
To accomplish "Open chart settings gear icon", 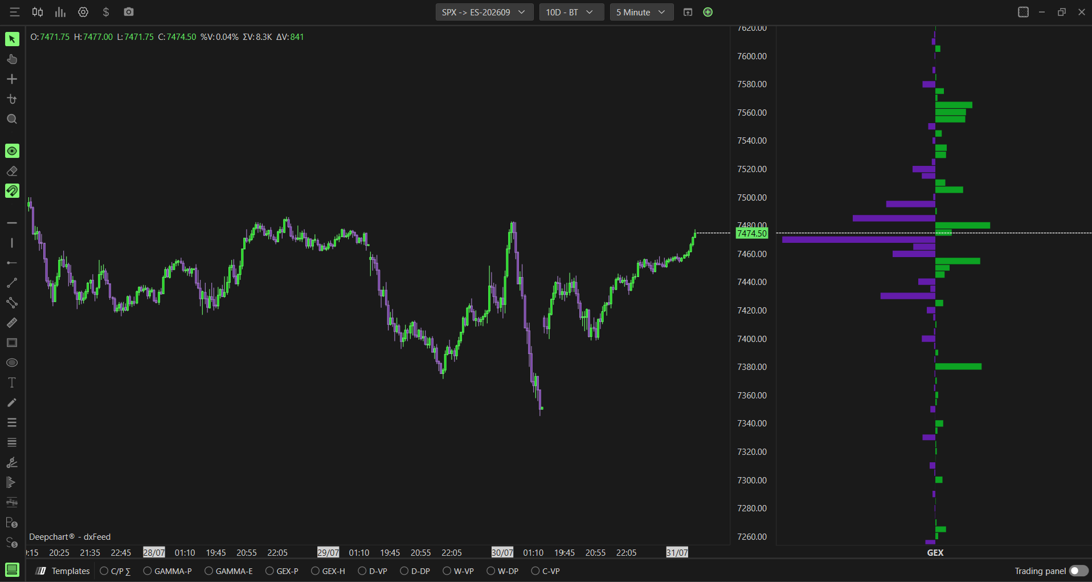I will point(83,12).
